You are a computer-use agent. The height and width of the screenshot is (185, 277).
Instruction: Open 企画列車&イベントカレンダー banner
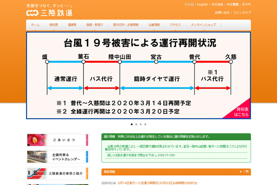click(57, 157)
